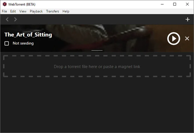194x133 pixels.
Task: Click the torrent progress bar line
Action: (97, 50)
